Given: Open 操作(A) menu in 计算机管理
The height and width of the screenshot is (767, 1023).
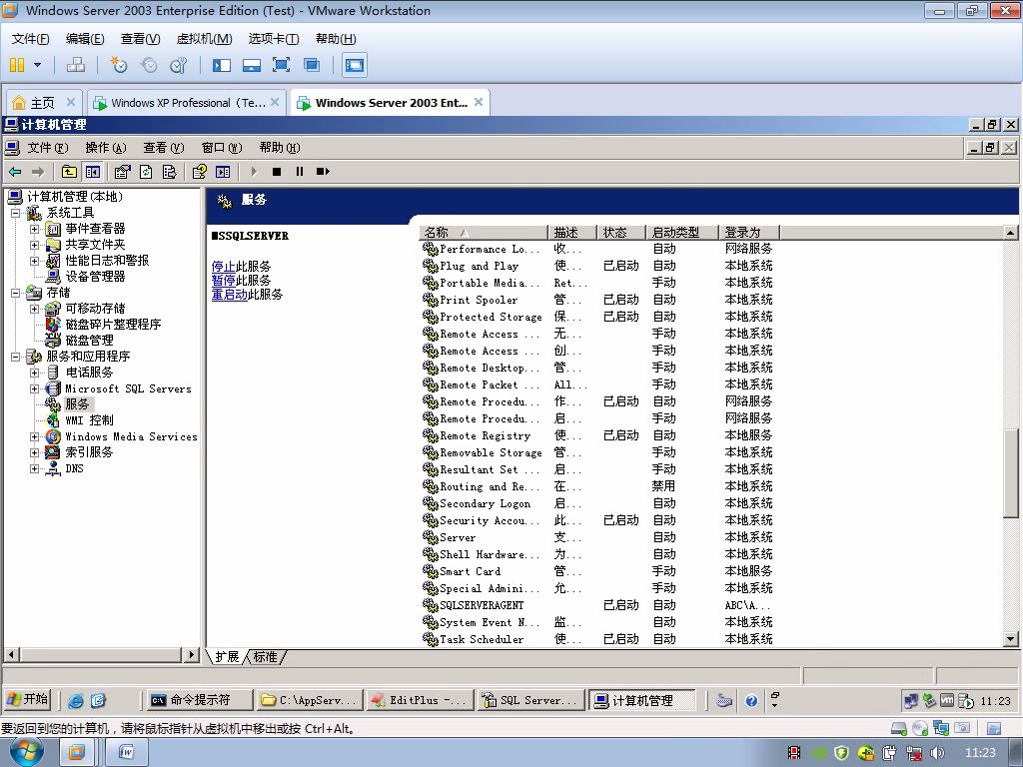Looking at the screenshot, I should coord(106,148).
